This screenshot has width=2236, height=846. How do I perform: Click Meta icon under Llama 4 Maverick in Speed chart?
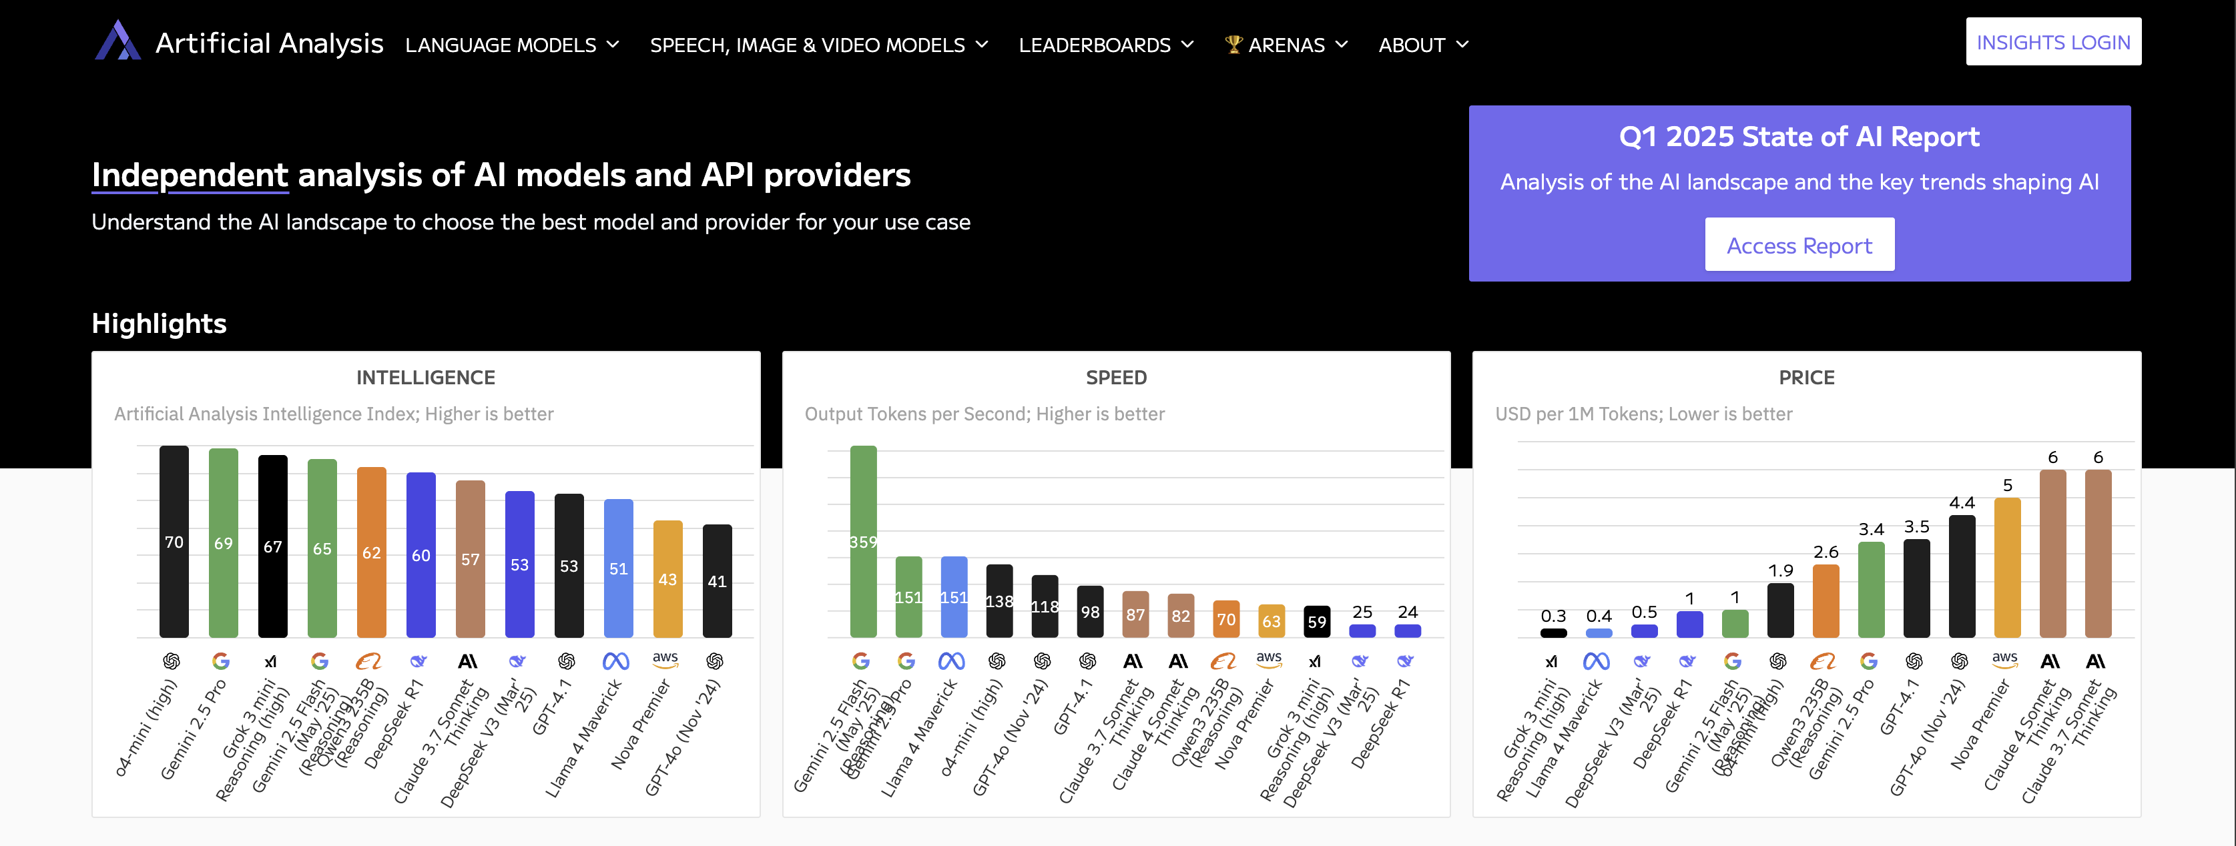coord(952,661)
